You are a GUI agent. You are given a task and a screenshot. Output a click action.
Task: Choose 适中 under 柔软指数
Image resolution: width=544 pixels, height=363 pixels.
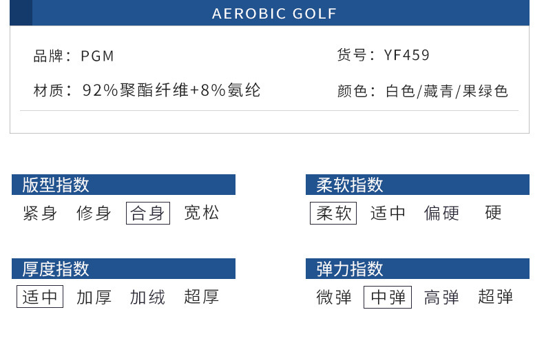coord(388,214)
